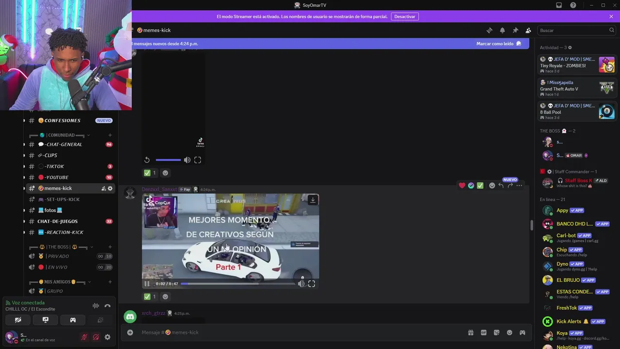620x349 pixels.
Task: Replay the upper TikTok video
Action: point(147,160)
